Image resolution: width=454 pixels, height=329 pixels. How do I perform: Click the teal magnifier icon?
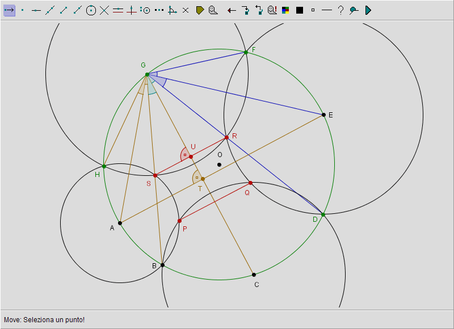tap(354, 10)
